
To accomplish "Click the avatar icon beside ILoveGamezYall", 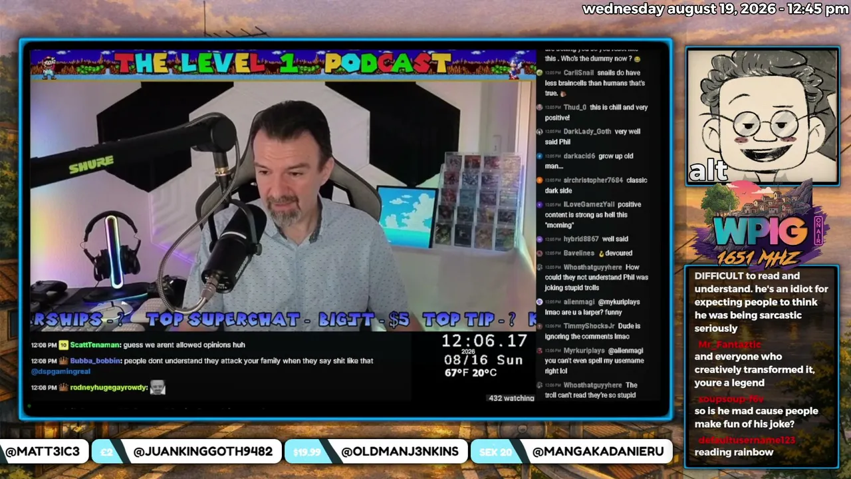I will click(539, 205).
